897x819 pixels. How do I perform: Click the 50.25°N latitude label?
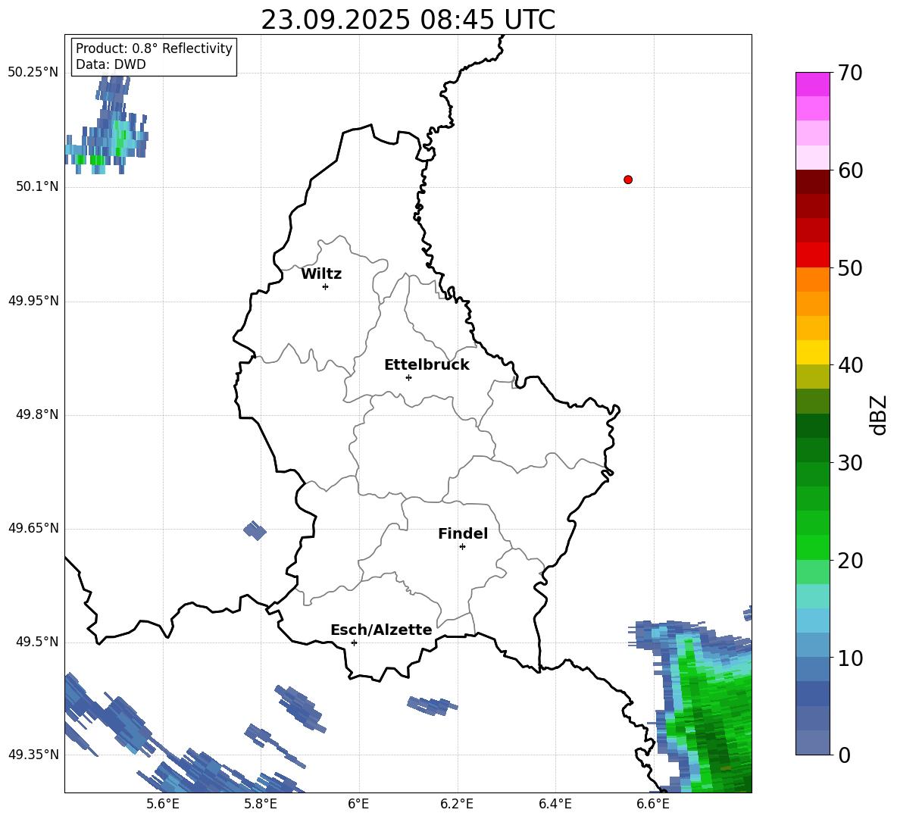[x=33, y=73]
